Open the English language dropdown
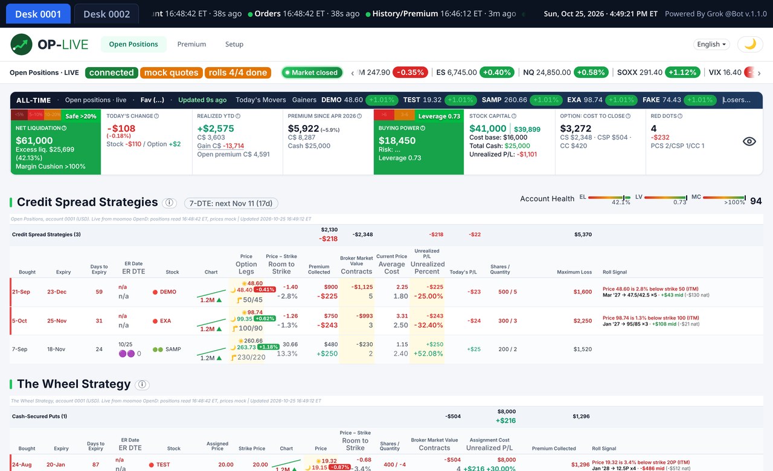 tap(712, 44)
